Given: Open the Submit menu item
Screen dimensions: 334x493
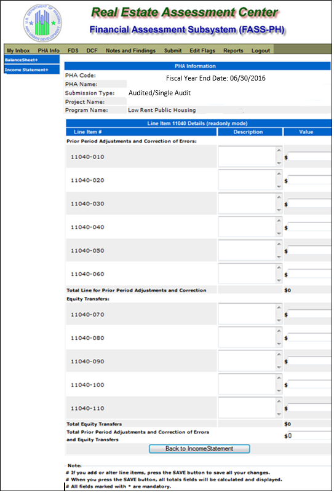Looking at the screenshot, I should point(173,50).
